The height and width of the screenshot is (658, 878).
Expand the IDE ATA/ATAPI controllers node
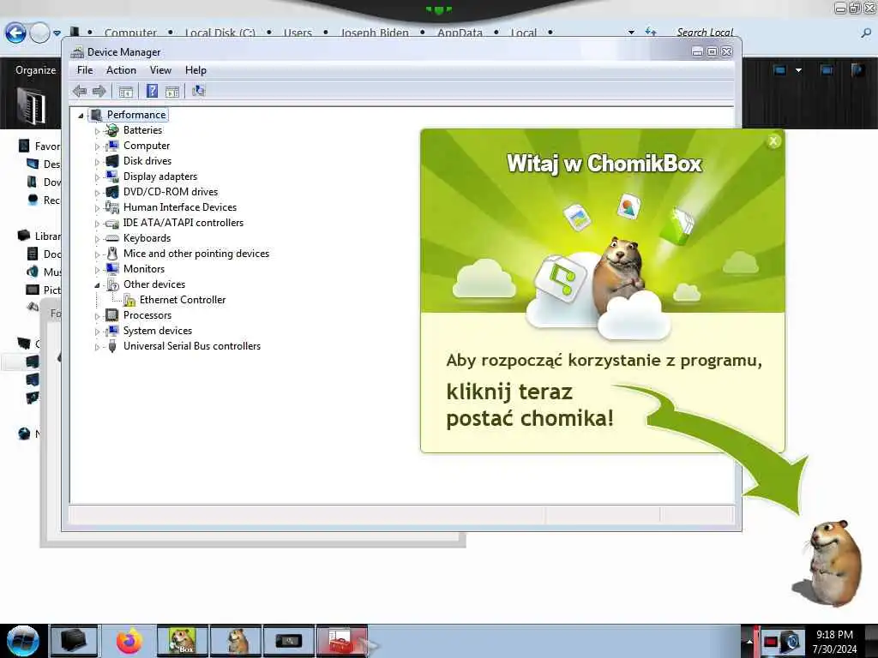97,224
